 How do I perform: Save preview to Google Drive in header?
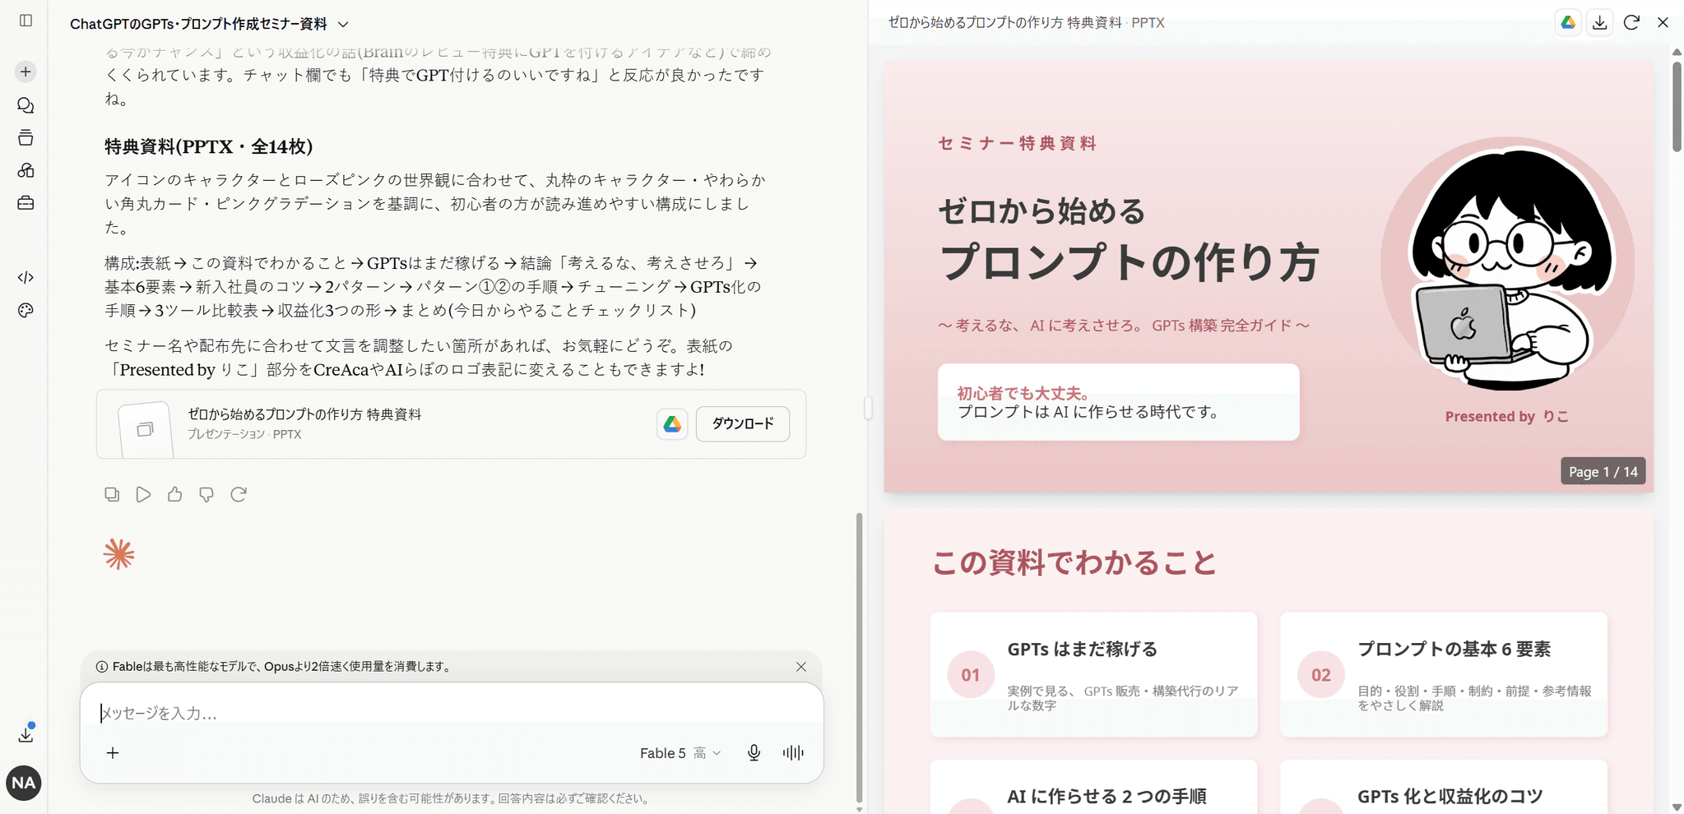(x=1568, y=23)
